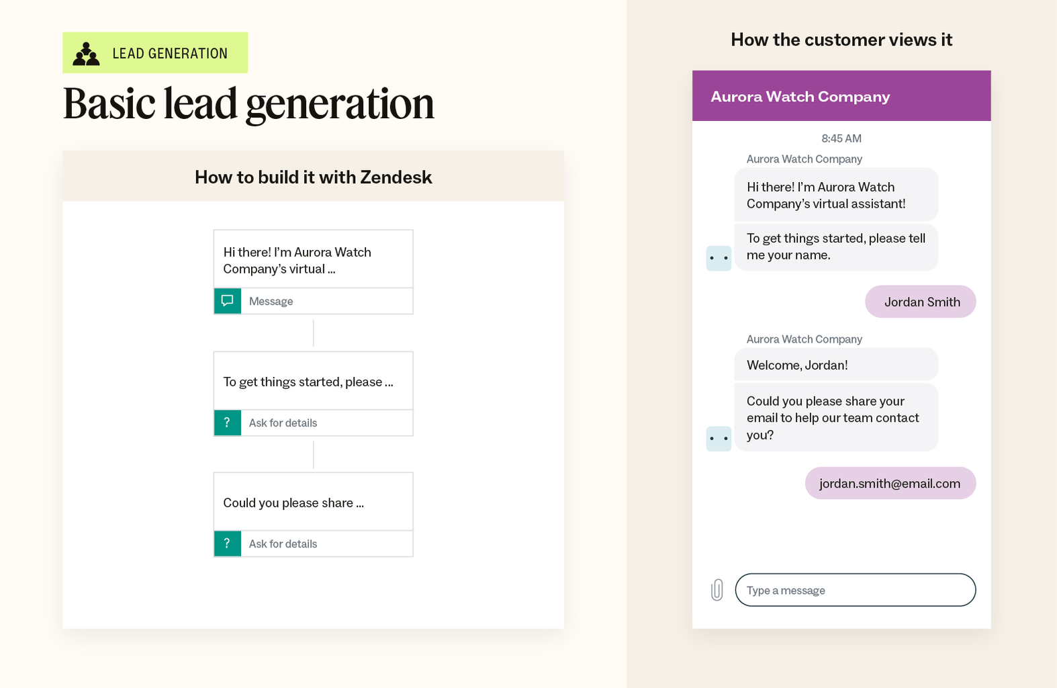Select the "Jordan Smith" reply bubble

[x=920, y=302]
